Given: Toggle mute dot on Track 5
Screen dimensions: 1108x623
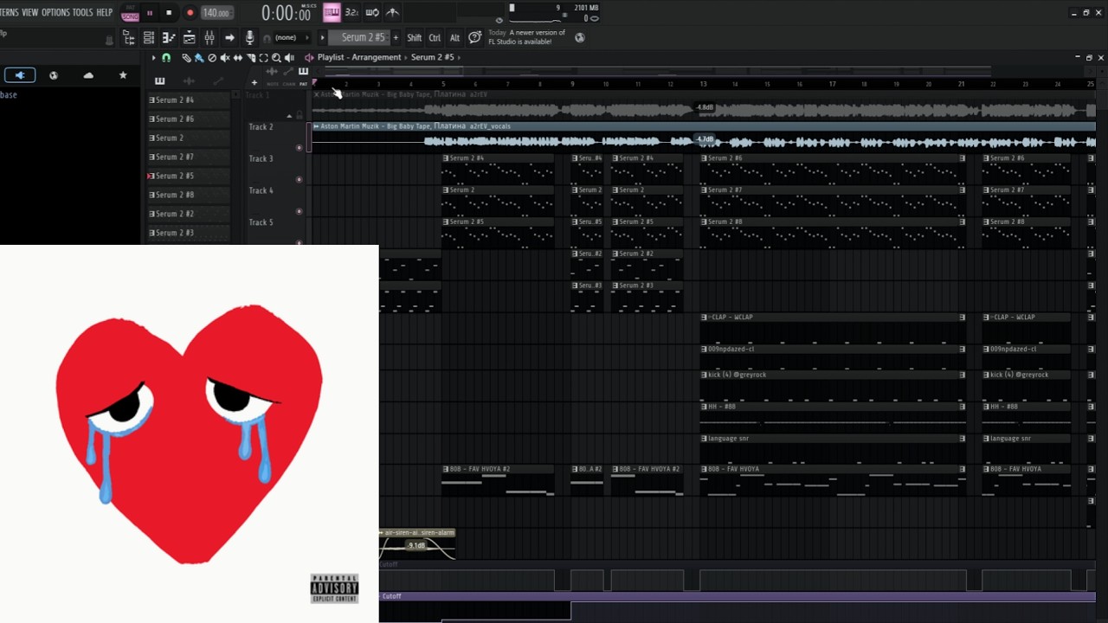Looking at the screenshot, I should pos(300,243).
